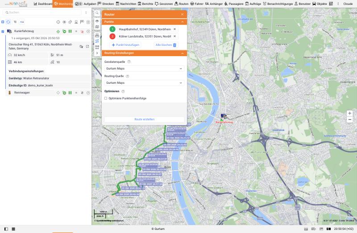357x233 pixels.
Task: Open Kurierfahrzeug location in external window
Action: (87, 46)
